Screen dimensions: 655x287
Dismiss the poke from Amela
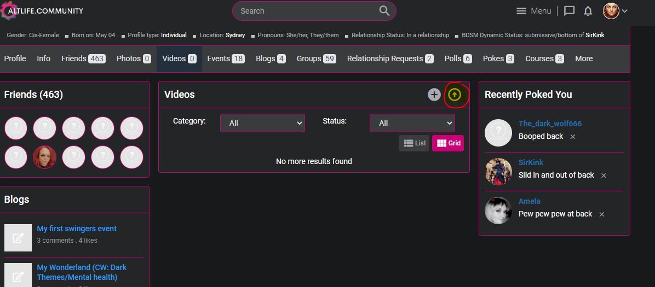tap(601, 214)
